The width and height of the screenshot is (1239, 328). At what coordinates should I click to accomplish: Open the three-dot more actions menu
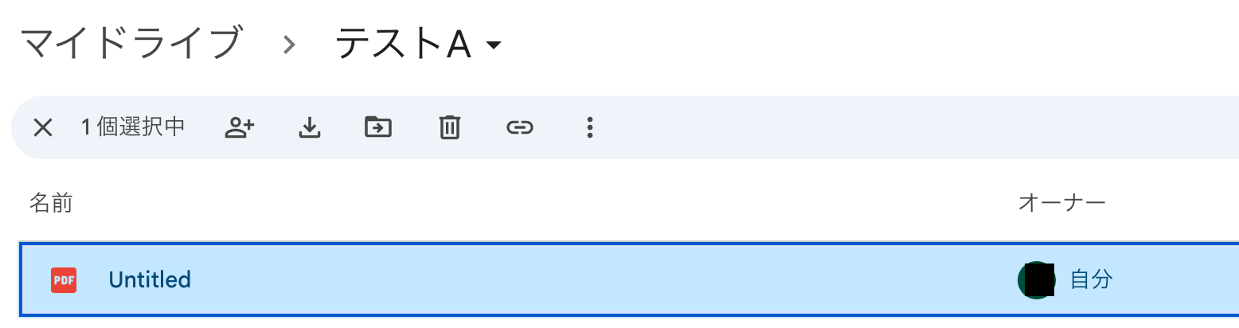[x=589, y=127]
